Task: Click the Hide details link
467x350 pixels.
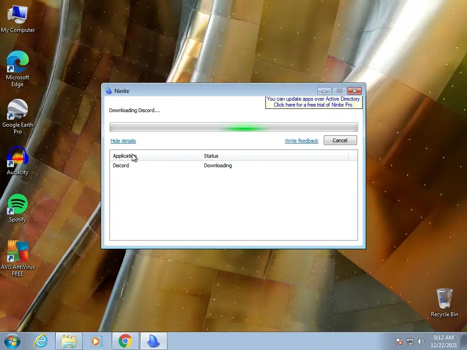Action: 123,141
